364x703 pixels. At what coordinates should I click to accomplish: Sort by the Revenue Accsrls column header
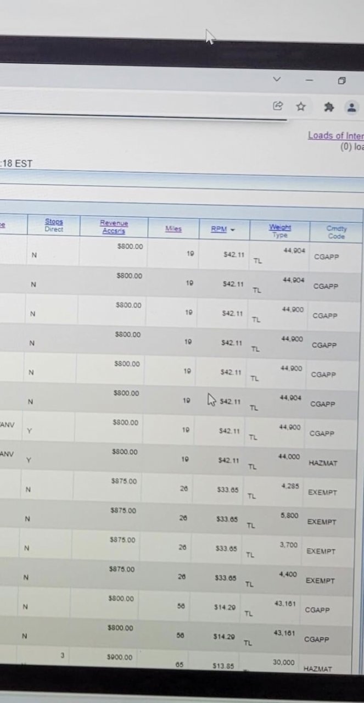pos(114,227)
